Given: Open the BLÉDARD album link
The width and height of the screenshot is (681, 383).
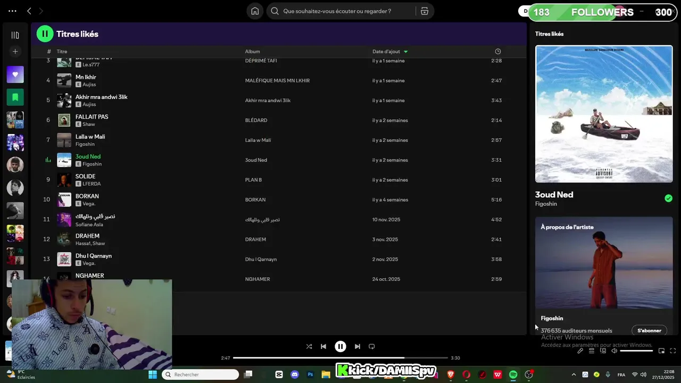Looking at the screenshot, I should [x=256, y=120].
